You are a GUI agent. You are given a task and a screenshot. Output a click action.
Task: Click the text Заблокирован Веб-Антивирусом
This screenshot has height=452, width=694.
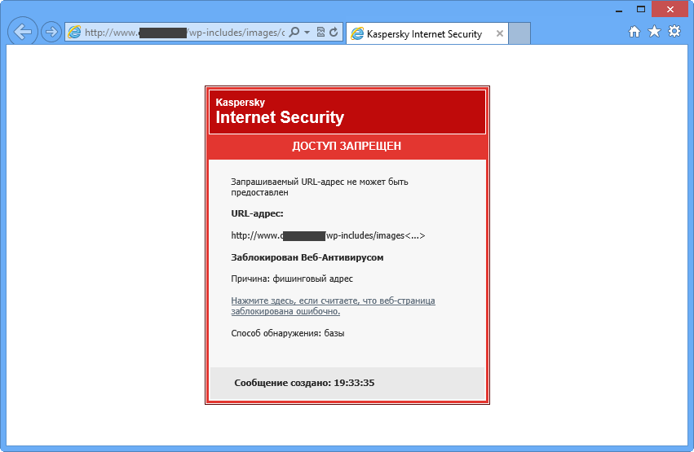click(307, 257)
